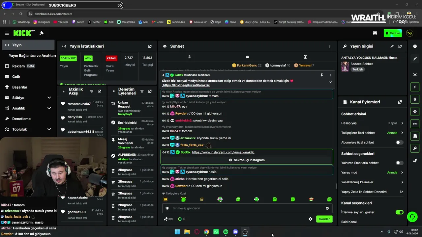Open the Gelir sidebar item
Viewport: 422px width, 237px height.
pos(28,77)
